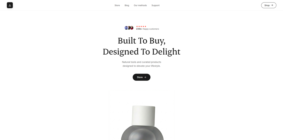283x140 pixels.
Task: Click the arrow inside the Shop button
Action: tap(272, 5)
